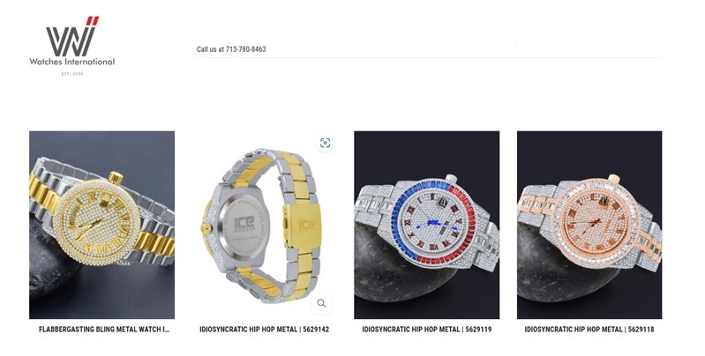Screen dimensions: 705x356
Task: Click the phone number 713-780-8463
Action: tap(245, 49)
